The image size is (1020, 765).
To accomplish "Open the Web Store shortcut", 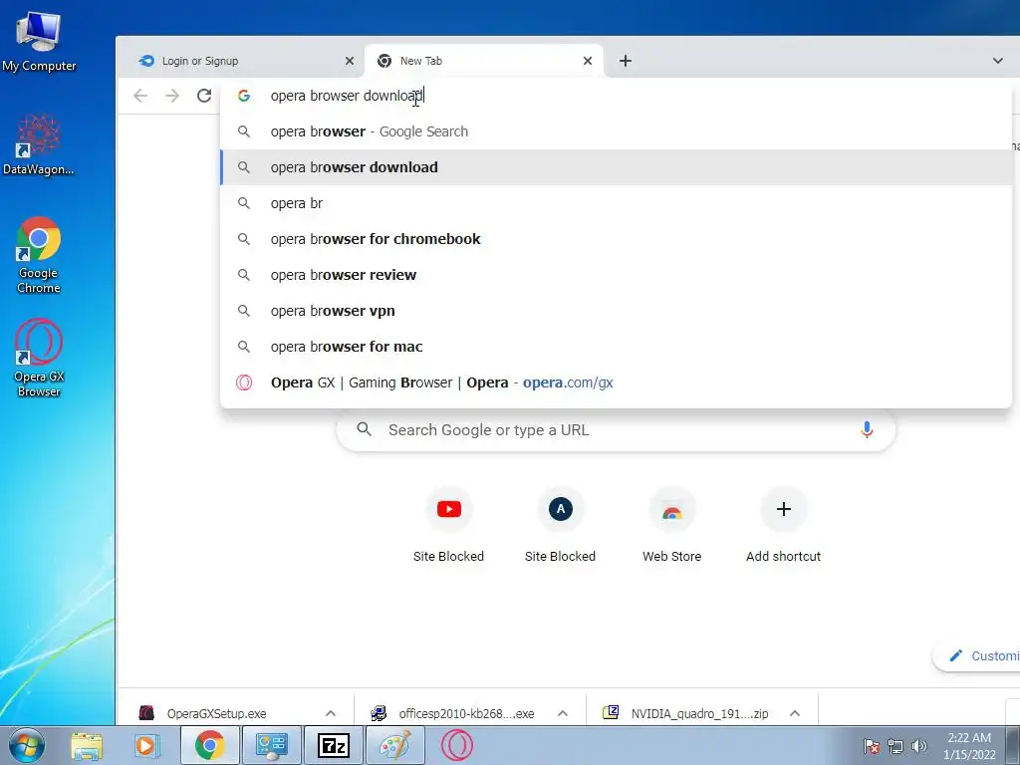I will click(672, 524).
